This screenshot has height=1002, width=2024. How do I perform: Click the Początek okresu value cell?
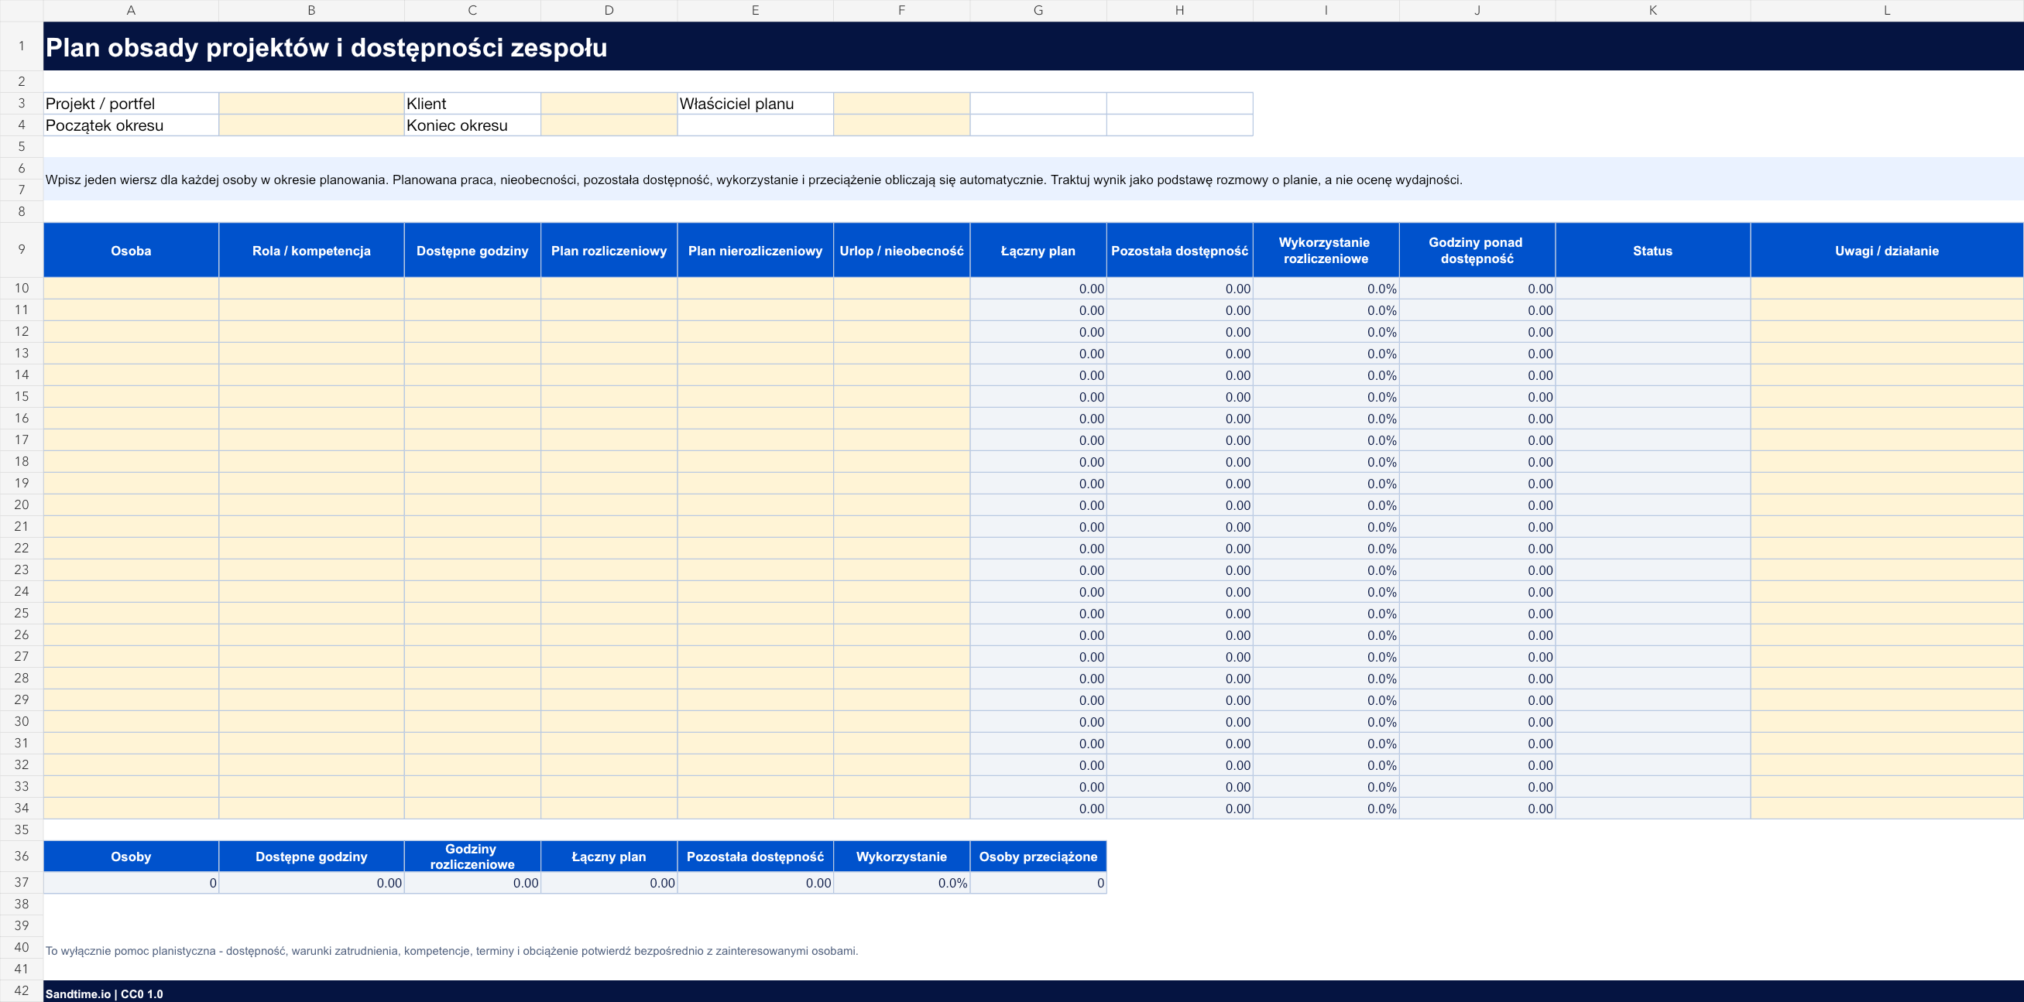pyautogui.click(x=311, y=125)
